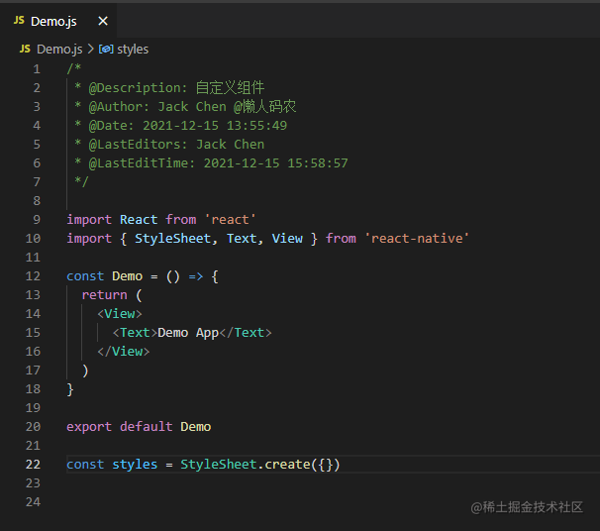Image resolution: width=600 pixels, height=531 pixels.
Task: Click the 'return' keyword on line 13
Action: pos(104,295)
